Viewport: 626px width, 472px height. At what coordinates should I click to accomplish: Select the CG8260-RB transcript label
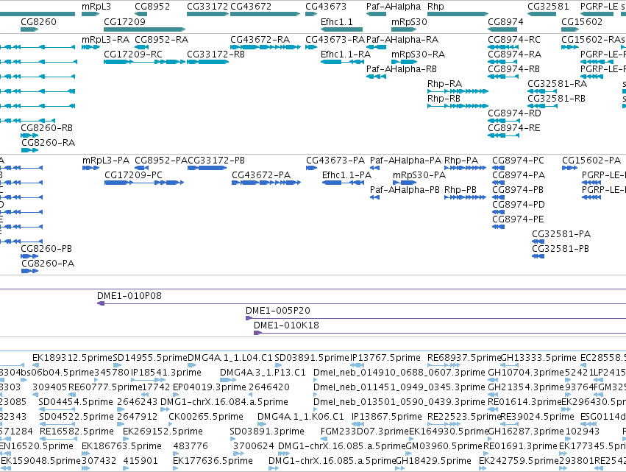point(46,128)
